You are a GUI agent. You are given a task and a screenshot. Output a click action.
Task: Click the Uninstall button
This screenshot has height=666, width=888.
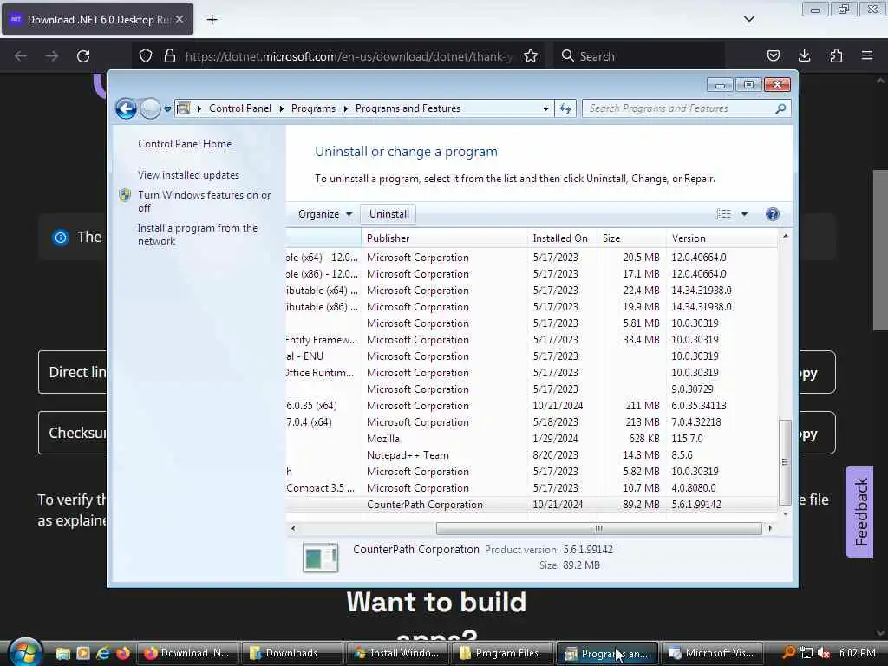[x=388, y=214]
